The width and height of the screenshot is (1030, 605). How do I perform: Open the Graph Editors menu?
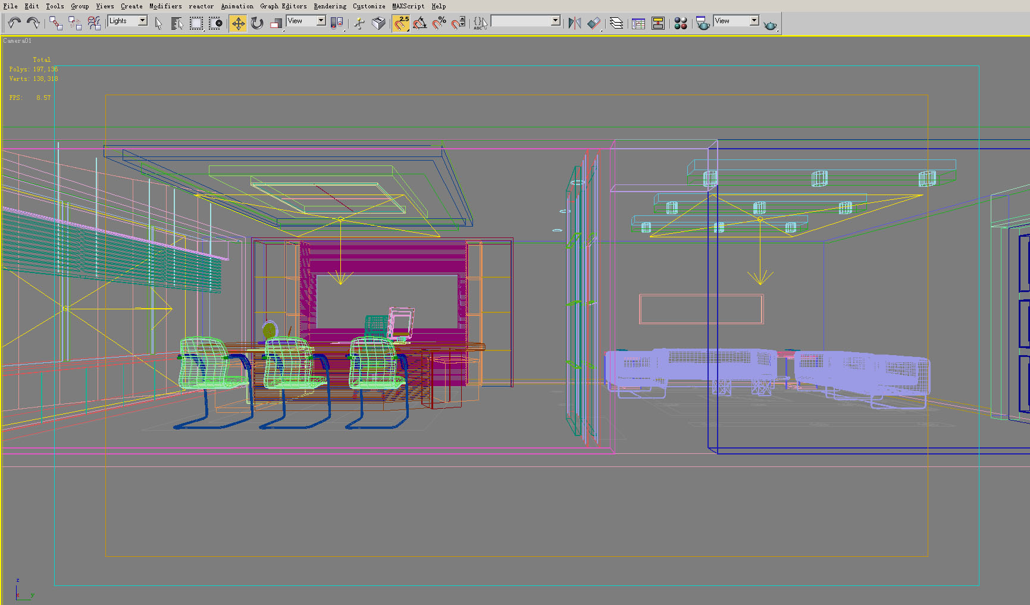[x=283, y=6]
